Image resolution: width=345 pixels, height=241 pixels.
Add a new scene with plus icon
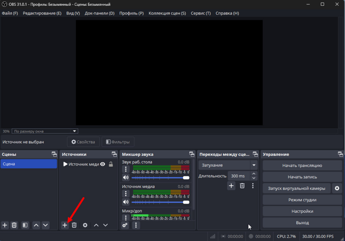5,225
